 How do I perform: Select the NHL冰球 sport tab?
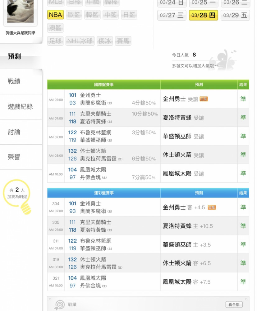pos(80,41)
